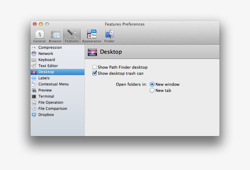Click the Dropbox logo icon
The width and height of the screenshot is (250, 170).
(x=34, y=115)
